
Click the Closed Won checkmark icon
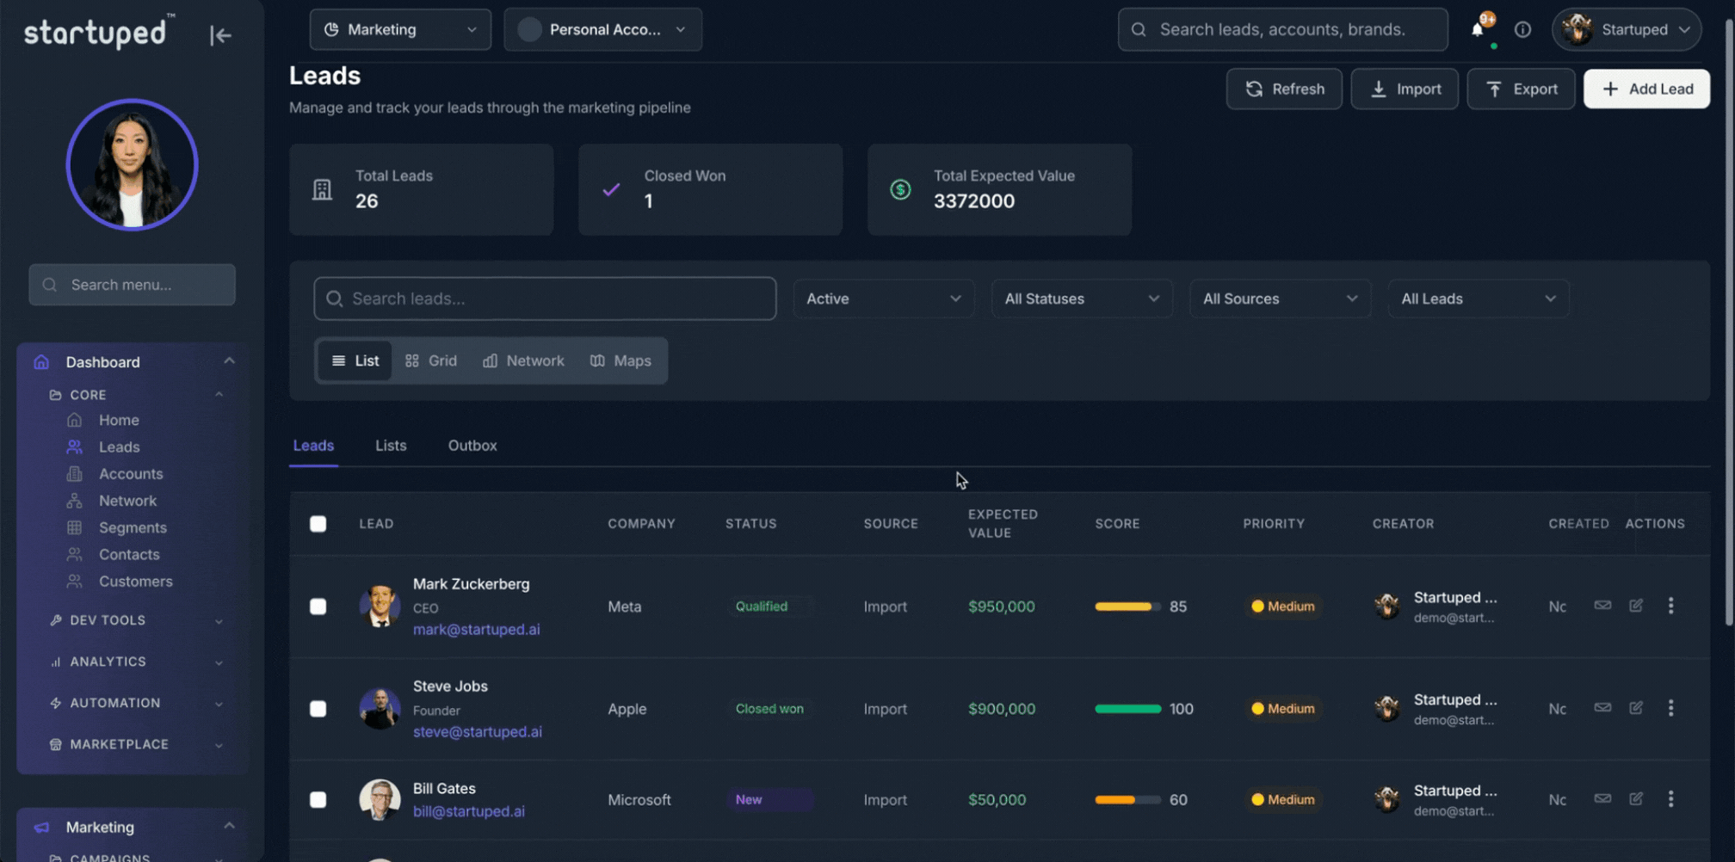pos(611,189)
